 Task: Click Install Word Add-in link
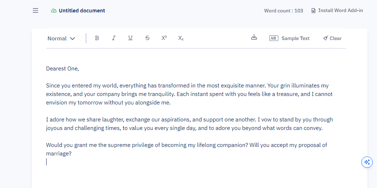(x=340, y=11)
